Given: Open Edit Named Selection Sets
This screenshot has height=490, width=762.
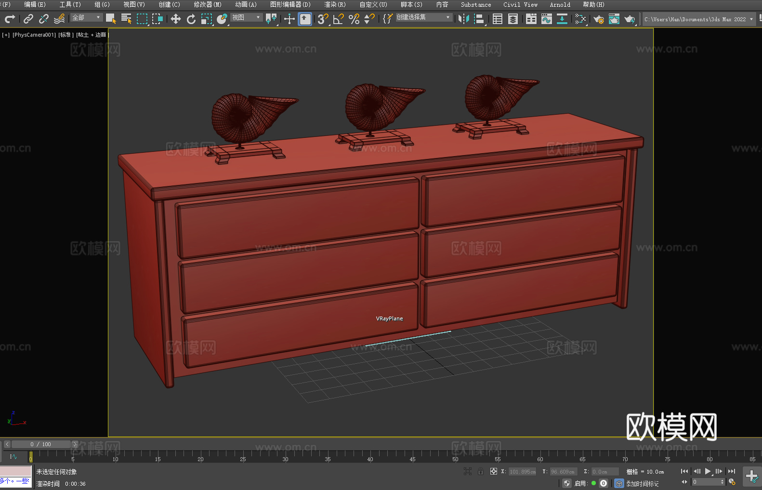Looking at the screenshot, I should (388, 19).
